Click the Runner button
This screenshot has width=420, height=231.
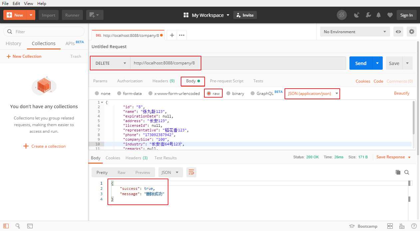[x=72, y=15]
